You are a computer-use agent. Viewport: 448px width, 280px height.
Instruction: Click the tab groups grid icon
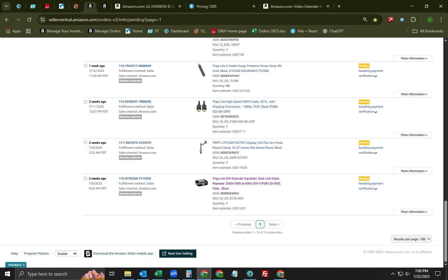pos(28,31)
